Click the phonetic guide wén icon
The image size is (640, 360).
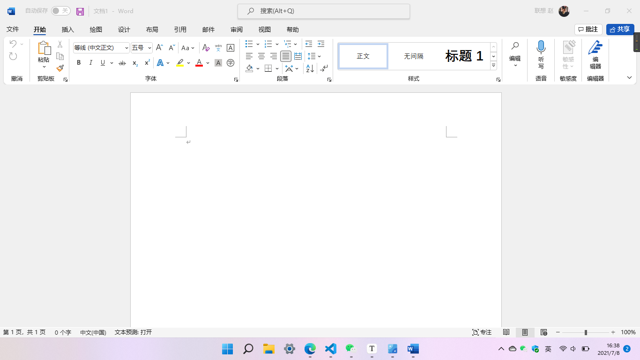click(x=218, y=48)
